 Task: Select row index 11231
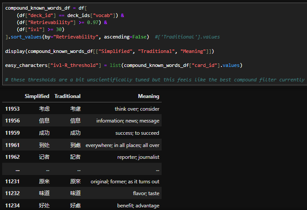click(x=13, y=182)
